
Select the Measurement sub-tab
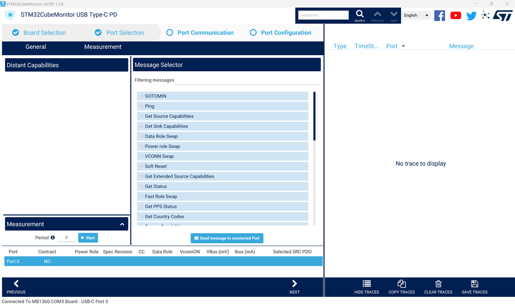[103, 47]
